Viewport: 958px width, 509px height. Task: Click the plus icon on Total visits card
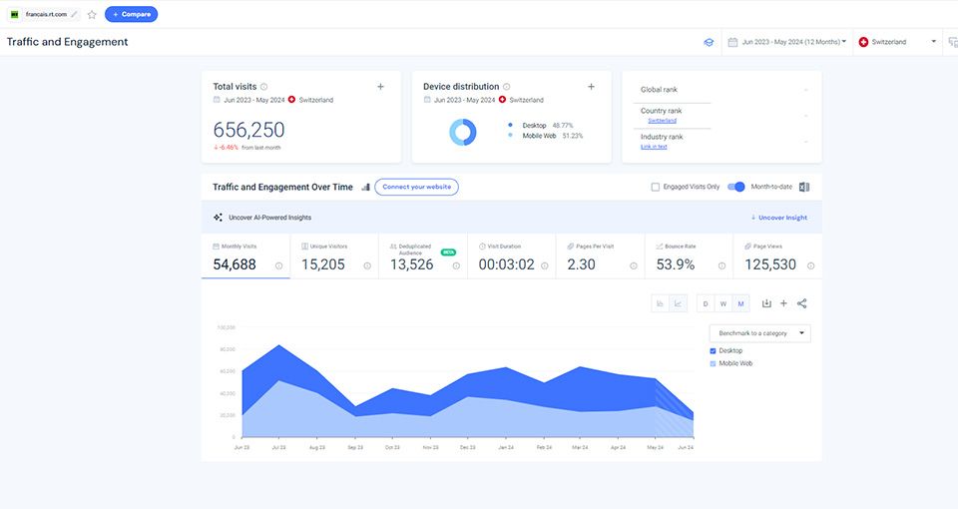point(380,87)
